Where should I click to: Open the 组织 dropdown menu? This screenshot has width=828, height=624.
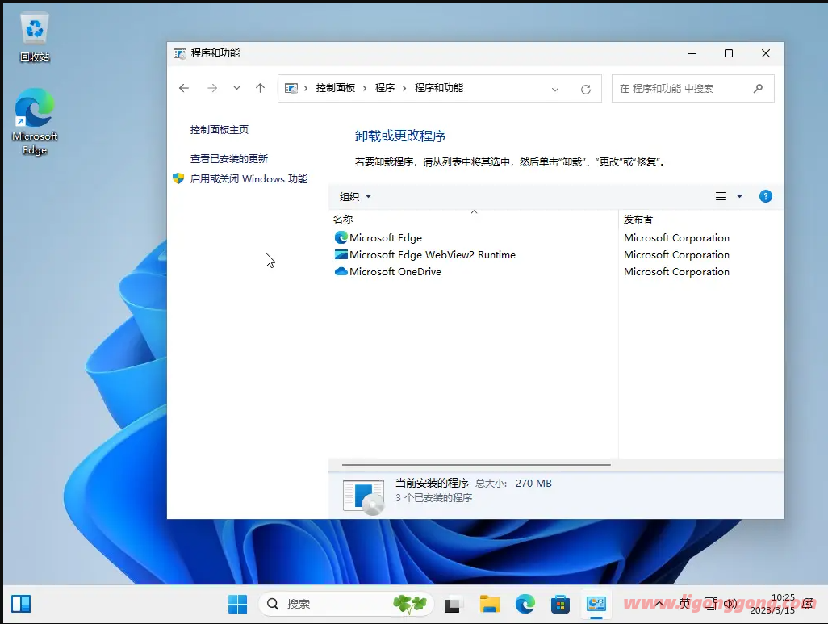[x=355, y=196]
